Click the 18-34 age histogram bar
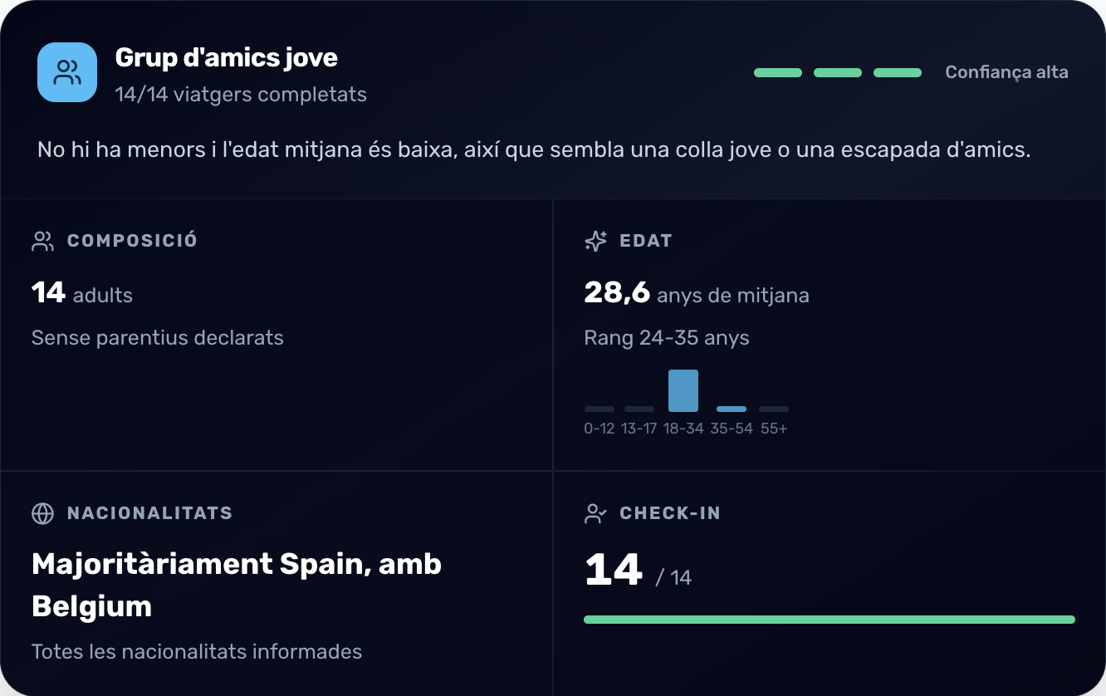Viewport: 1106px width, 696px height. pos(683,391)
